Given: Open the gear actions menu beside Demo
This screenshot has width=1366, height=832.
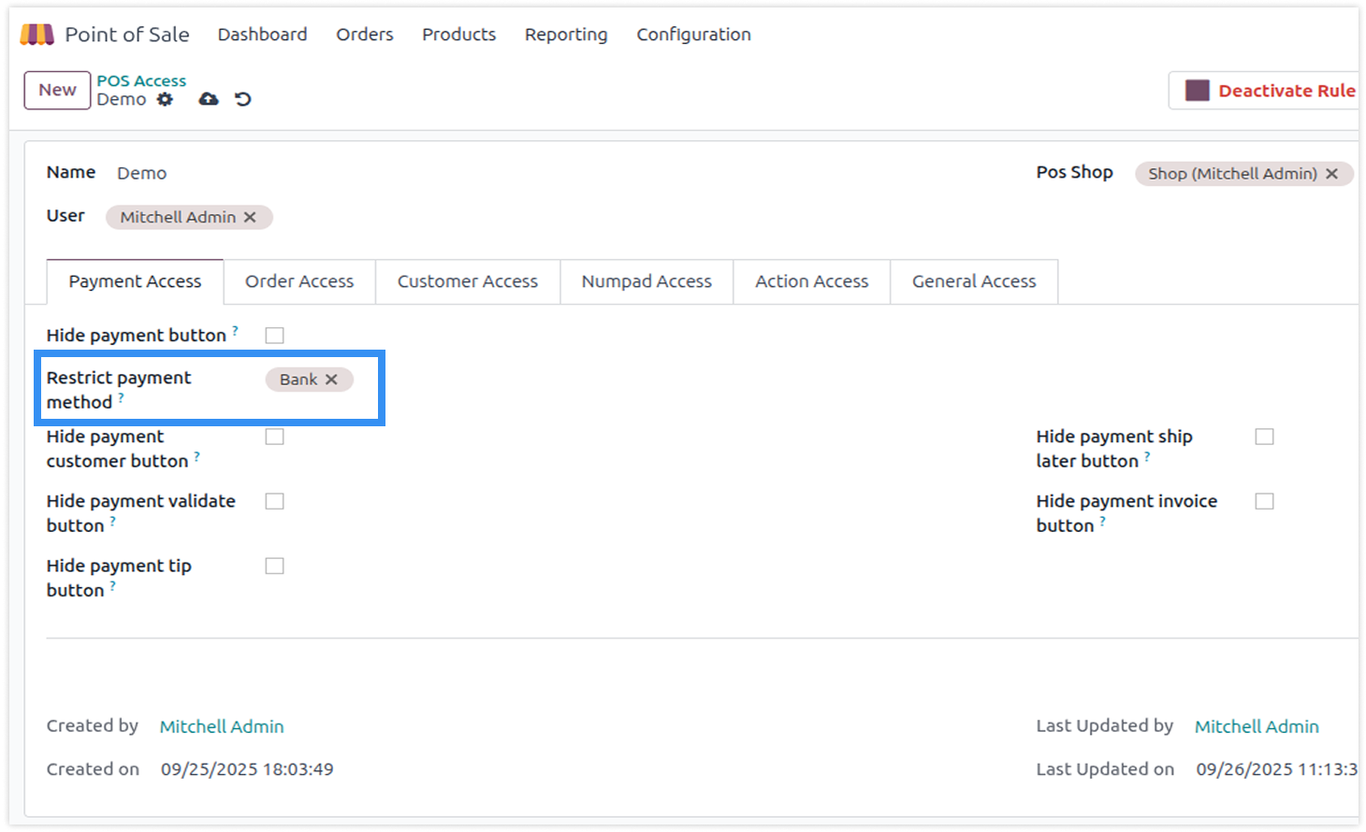Looking at the screenshot, I should coord(166,99).
